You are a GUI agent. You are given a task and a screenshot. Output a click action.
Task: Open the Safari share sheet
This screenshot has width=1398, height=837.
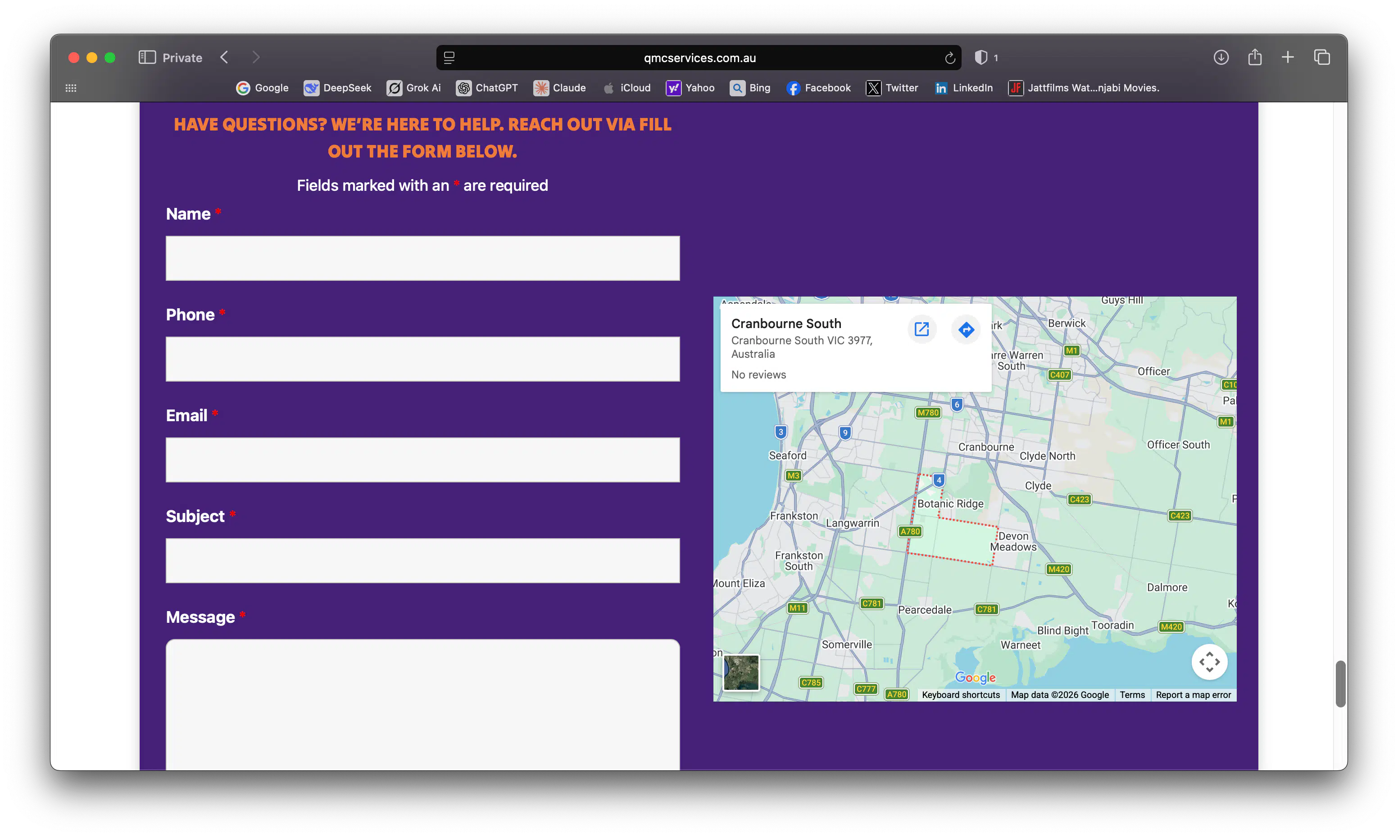(1255, 57)
